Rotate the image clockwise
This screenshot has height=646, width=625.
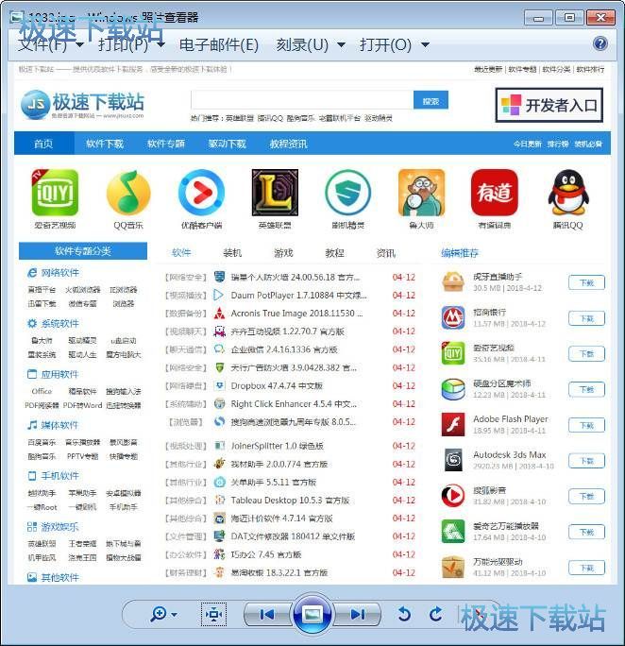tap(435, 614)
